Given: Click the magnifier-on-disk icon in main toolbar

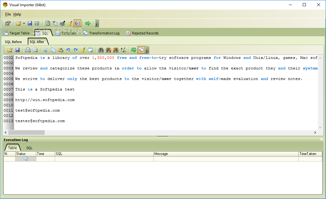Looking at the screenshot, I should (x=63, y=23).
